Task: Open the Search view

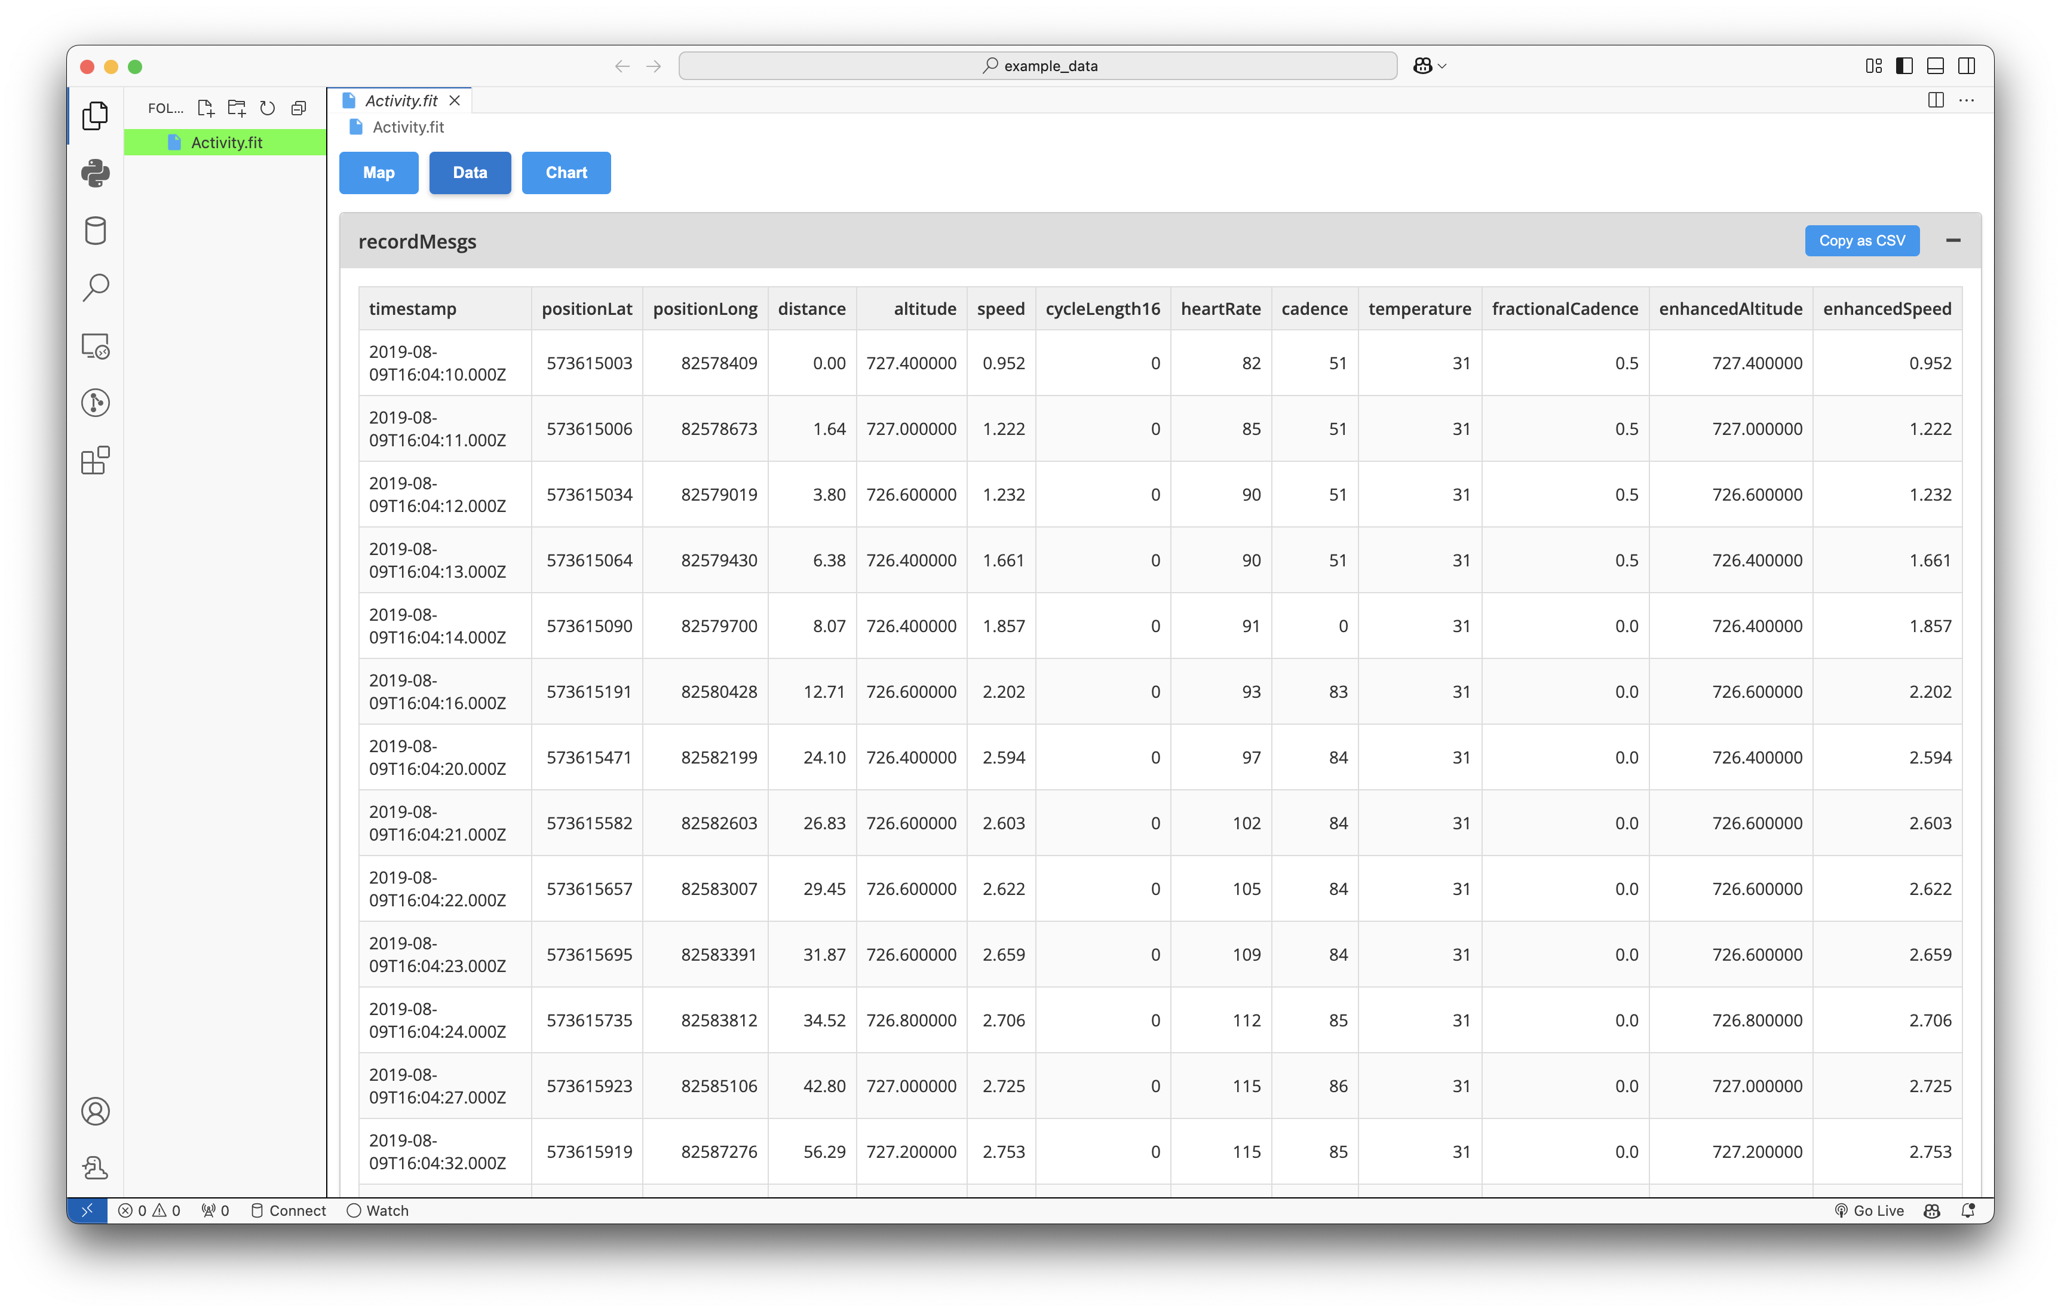Action: 95,287
